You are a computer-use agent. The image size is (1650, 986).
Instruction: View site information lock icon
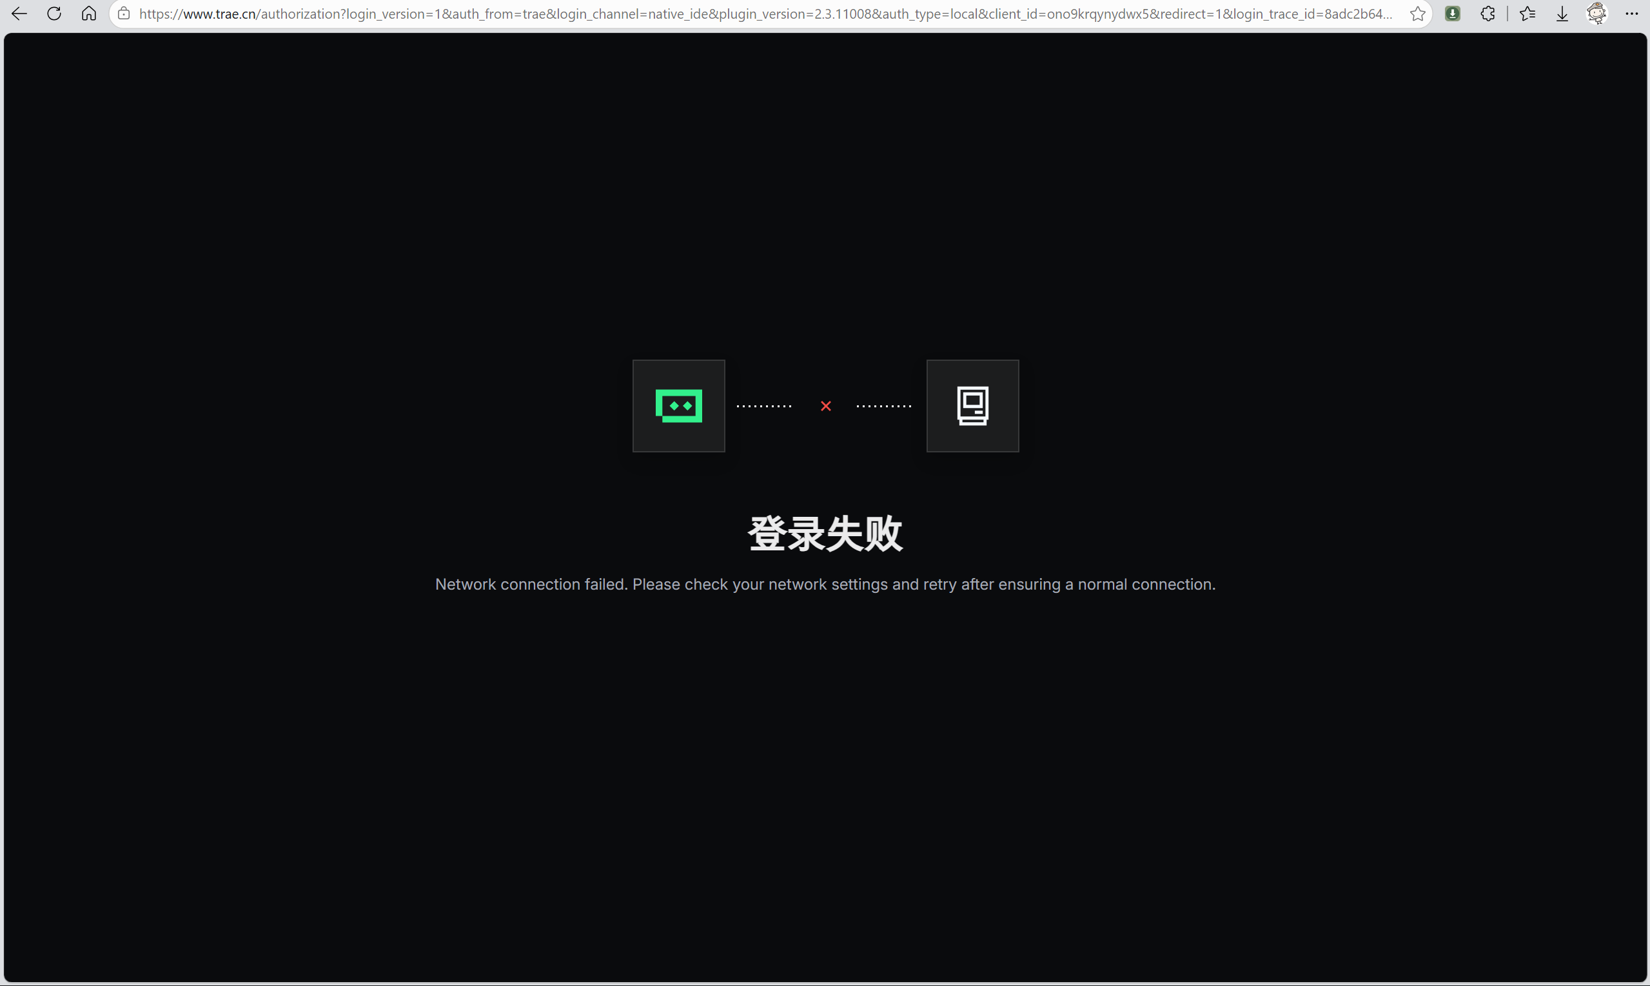124,14
